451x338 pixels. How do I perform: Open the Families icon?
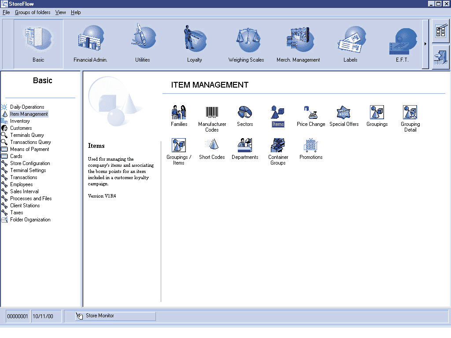pos(179,113)
